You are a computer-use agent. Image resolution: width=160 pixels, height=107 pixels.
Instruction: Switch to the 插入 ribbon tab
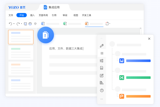pyautogui.click(x=33, y=15)
